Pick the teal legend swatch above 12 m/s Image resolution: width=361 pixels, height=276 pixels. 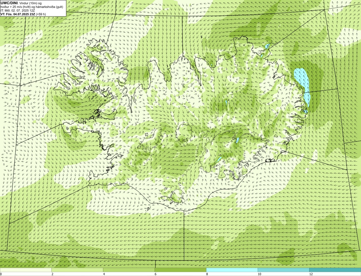(x=335, y=270)
